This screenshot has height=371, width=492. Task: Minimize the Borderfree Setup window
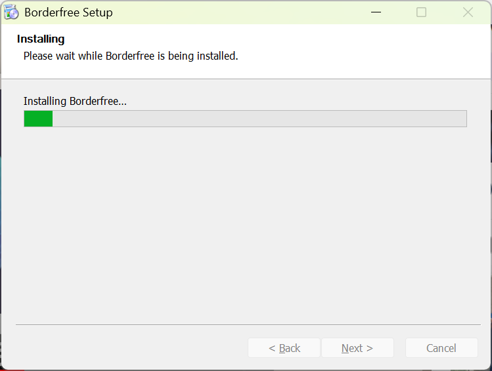tap(376, 12)
